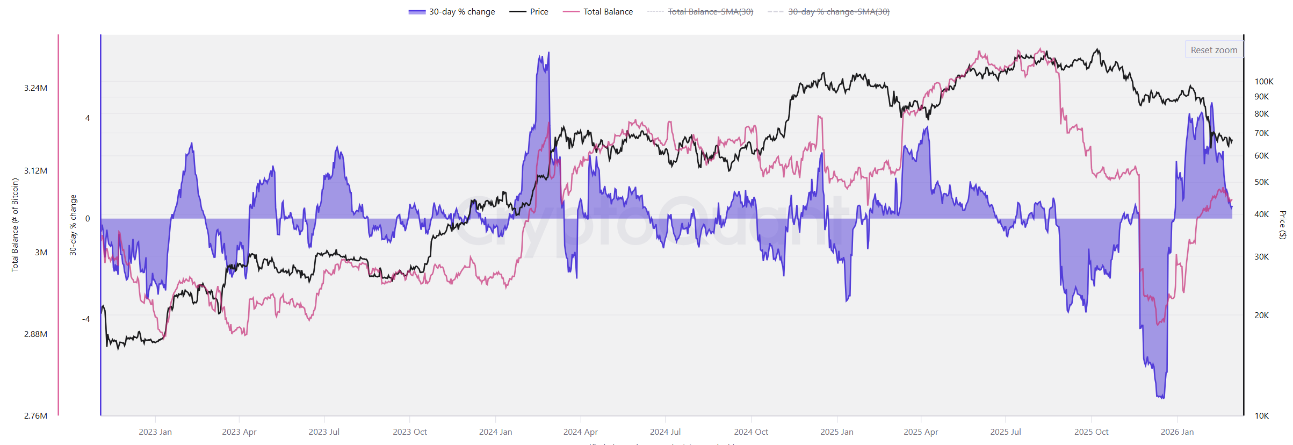The height and width of the screenshot is (445, 1293).
Task: Click the Reset zoom button
Action: (1213, 50)
